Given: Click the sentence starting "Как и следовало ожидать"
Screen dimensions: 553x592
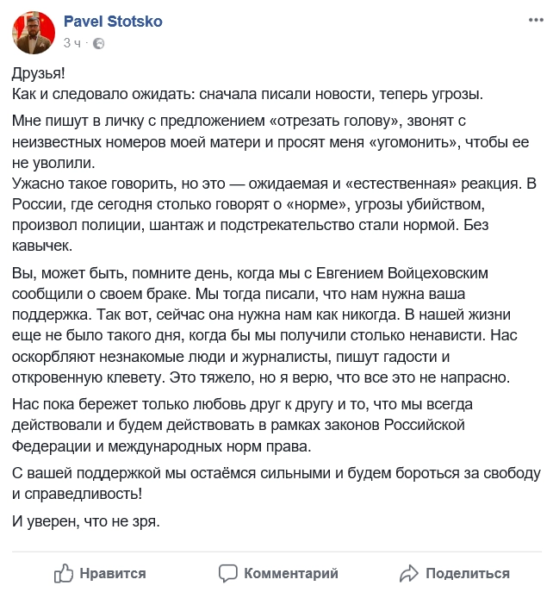Looking at the screenshot, I should point(247,94).
